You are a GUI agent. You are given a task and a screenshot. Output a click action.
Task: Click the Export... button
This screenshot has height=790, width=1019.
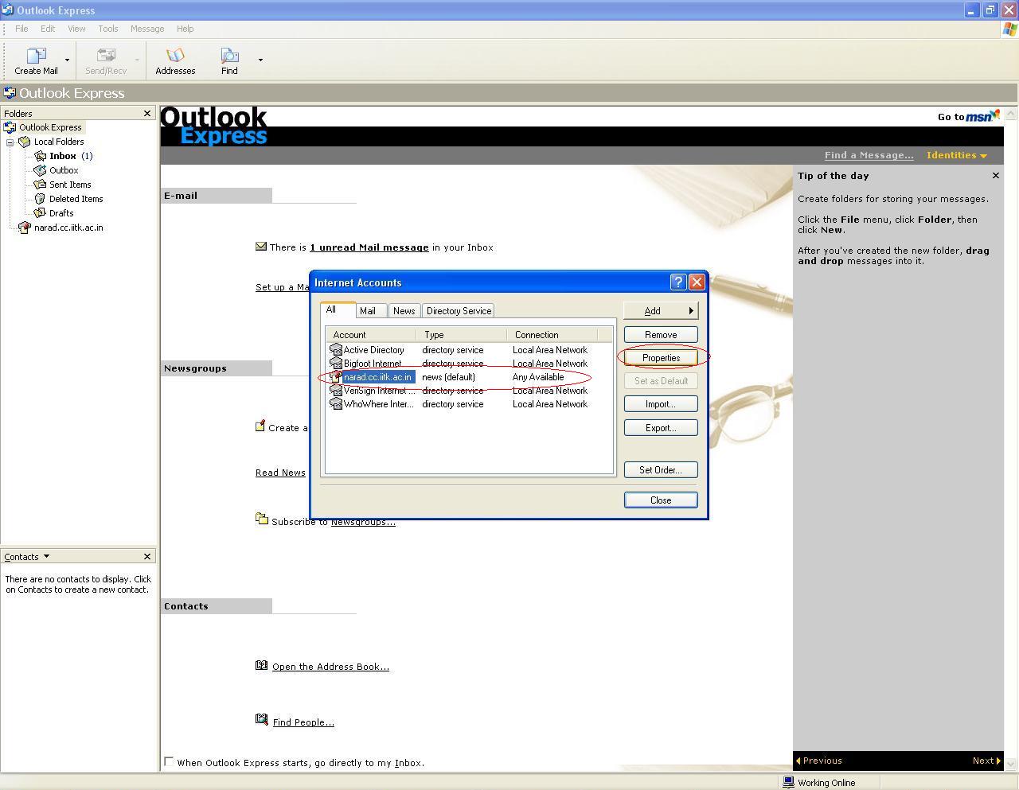coord(661,428)
